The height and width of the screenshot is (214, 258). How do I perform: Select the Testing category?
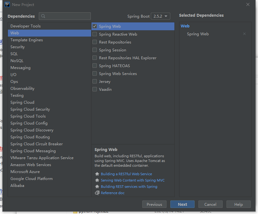pos(50,95)
